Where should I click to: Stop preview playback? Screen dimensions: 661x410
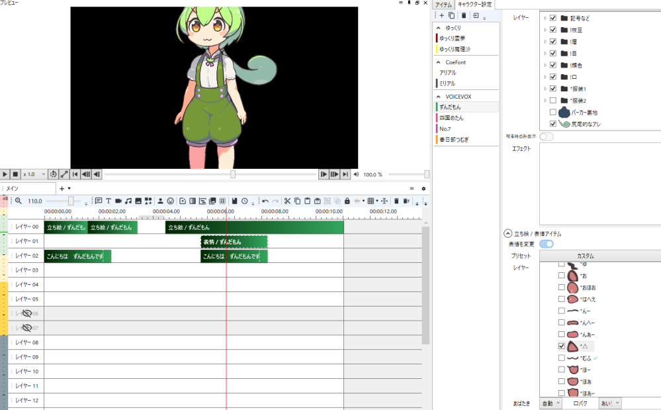click(15, 174)
